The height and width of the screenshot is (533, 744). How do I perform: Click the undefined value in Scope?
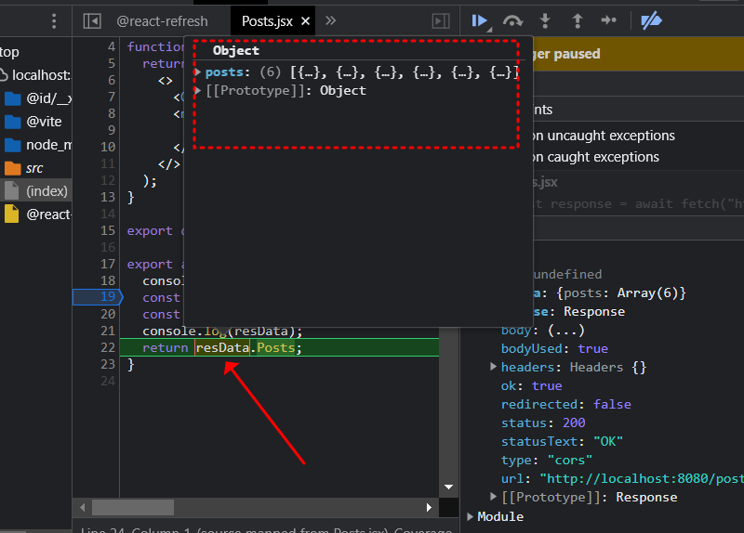(x=567, y=274)
